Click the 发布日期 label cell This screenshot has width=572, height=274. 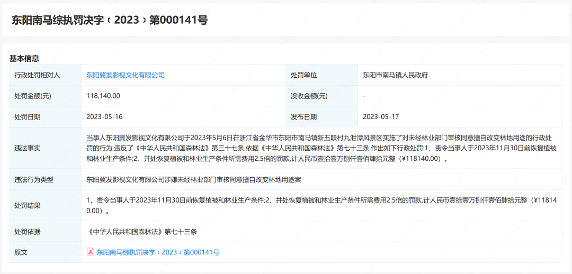(303, 117)
